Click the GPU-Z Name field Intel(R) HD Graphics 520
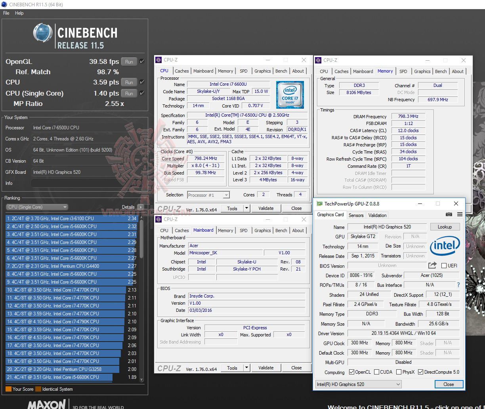This screenshot has height=409, width=485. [387, 227]
